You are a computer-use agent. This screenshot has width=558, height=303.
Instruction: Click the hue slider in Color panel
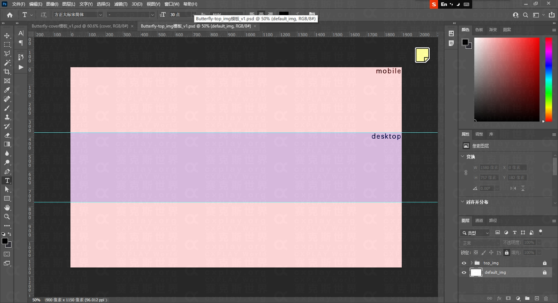pyautogui.click(x=549, y=80)
